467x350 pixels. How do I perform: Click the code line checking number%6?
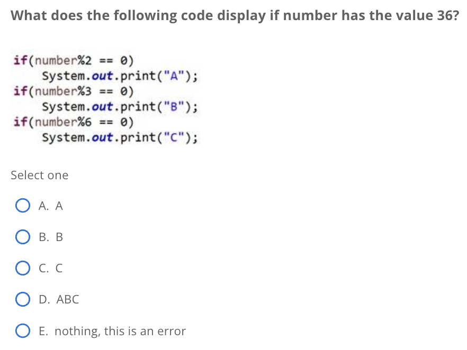point(71,122)
